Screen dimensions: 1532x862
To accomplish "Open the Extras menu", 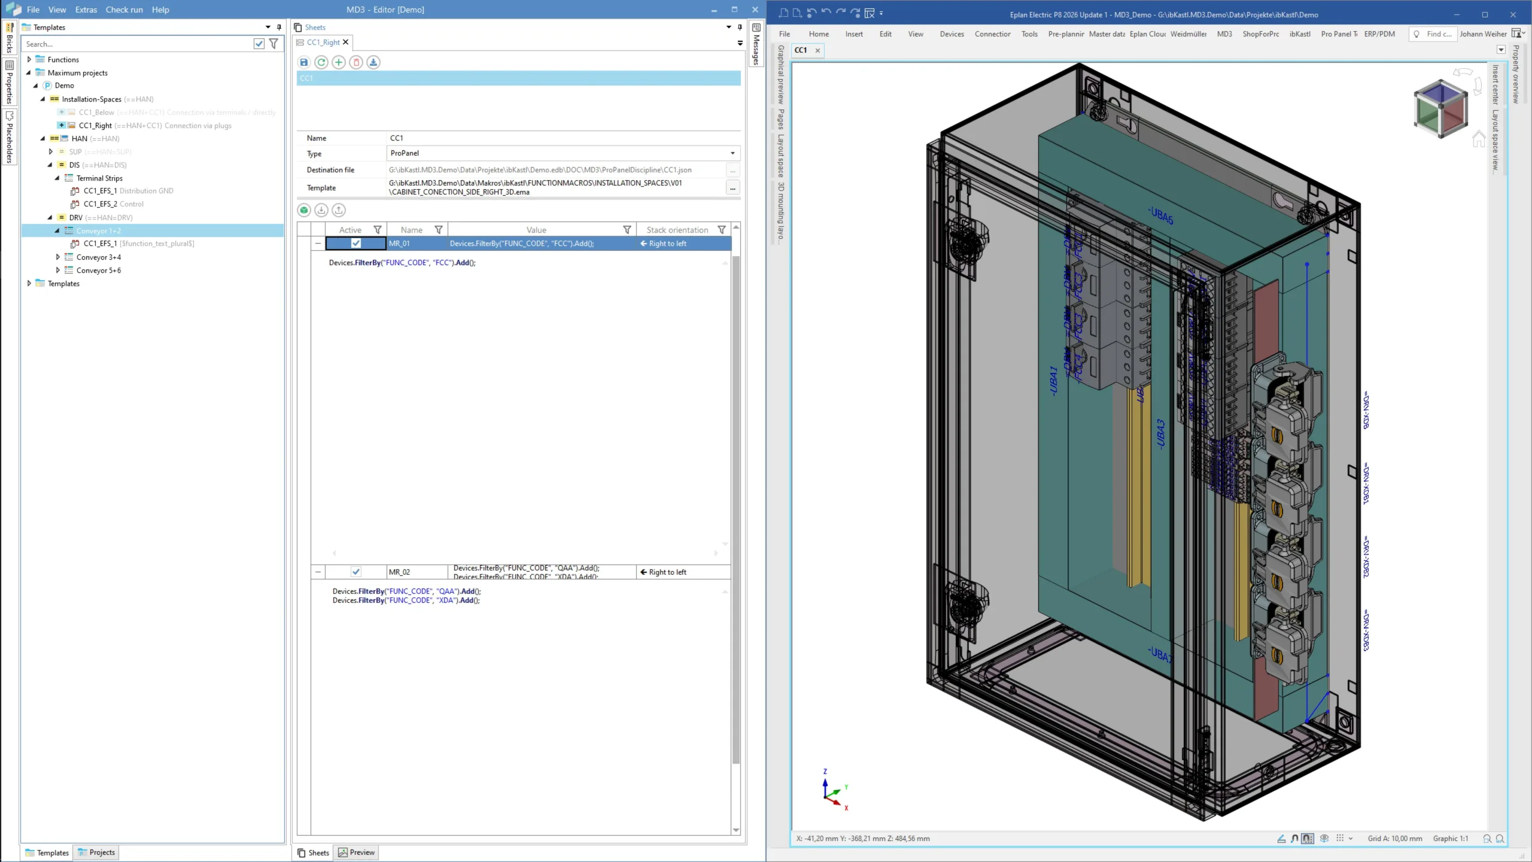I will click(x=86, y=10).
